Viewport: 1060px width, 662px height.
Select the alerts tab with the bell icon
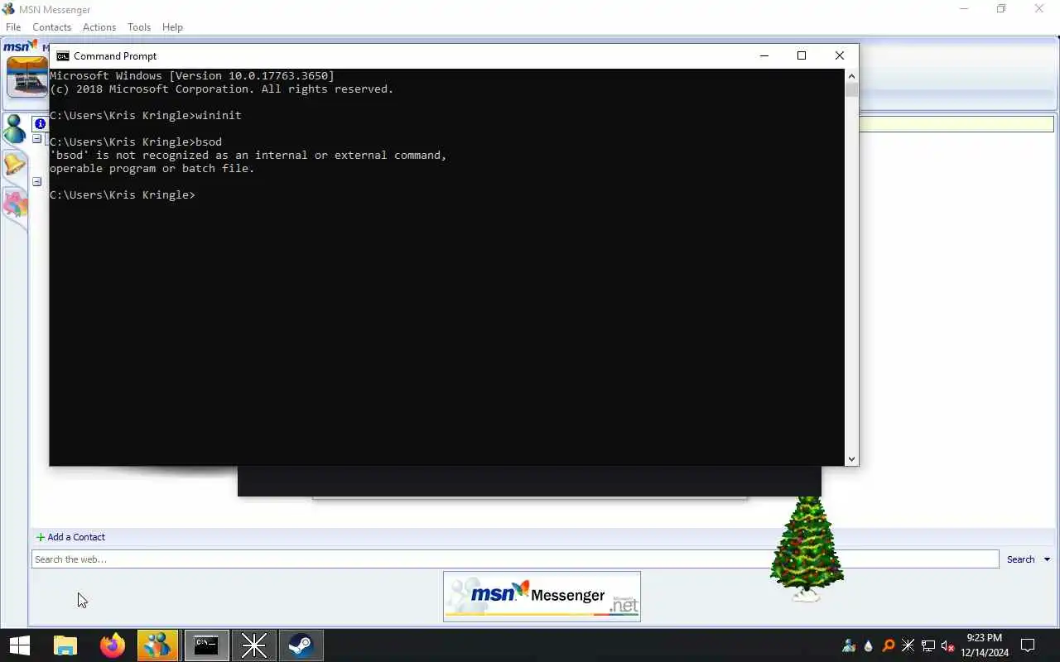[14, 165]
